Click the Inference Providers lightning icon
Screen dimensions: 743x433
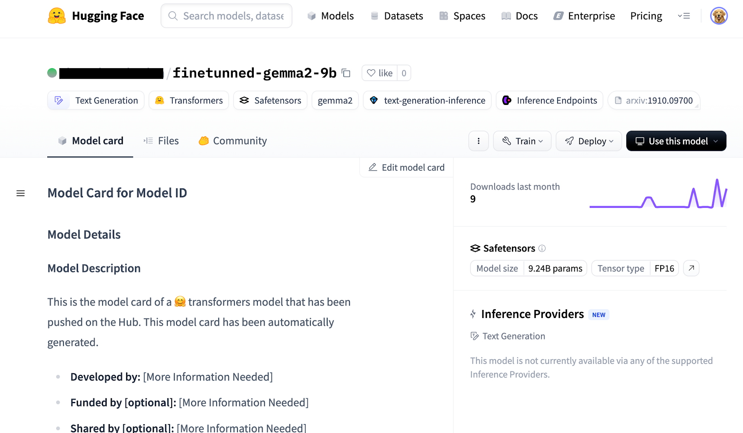coord(473,314)
